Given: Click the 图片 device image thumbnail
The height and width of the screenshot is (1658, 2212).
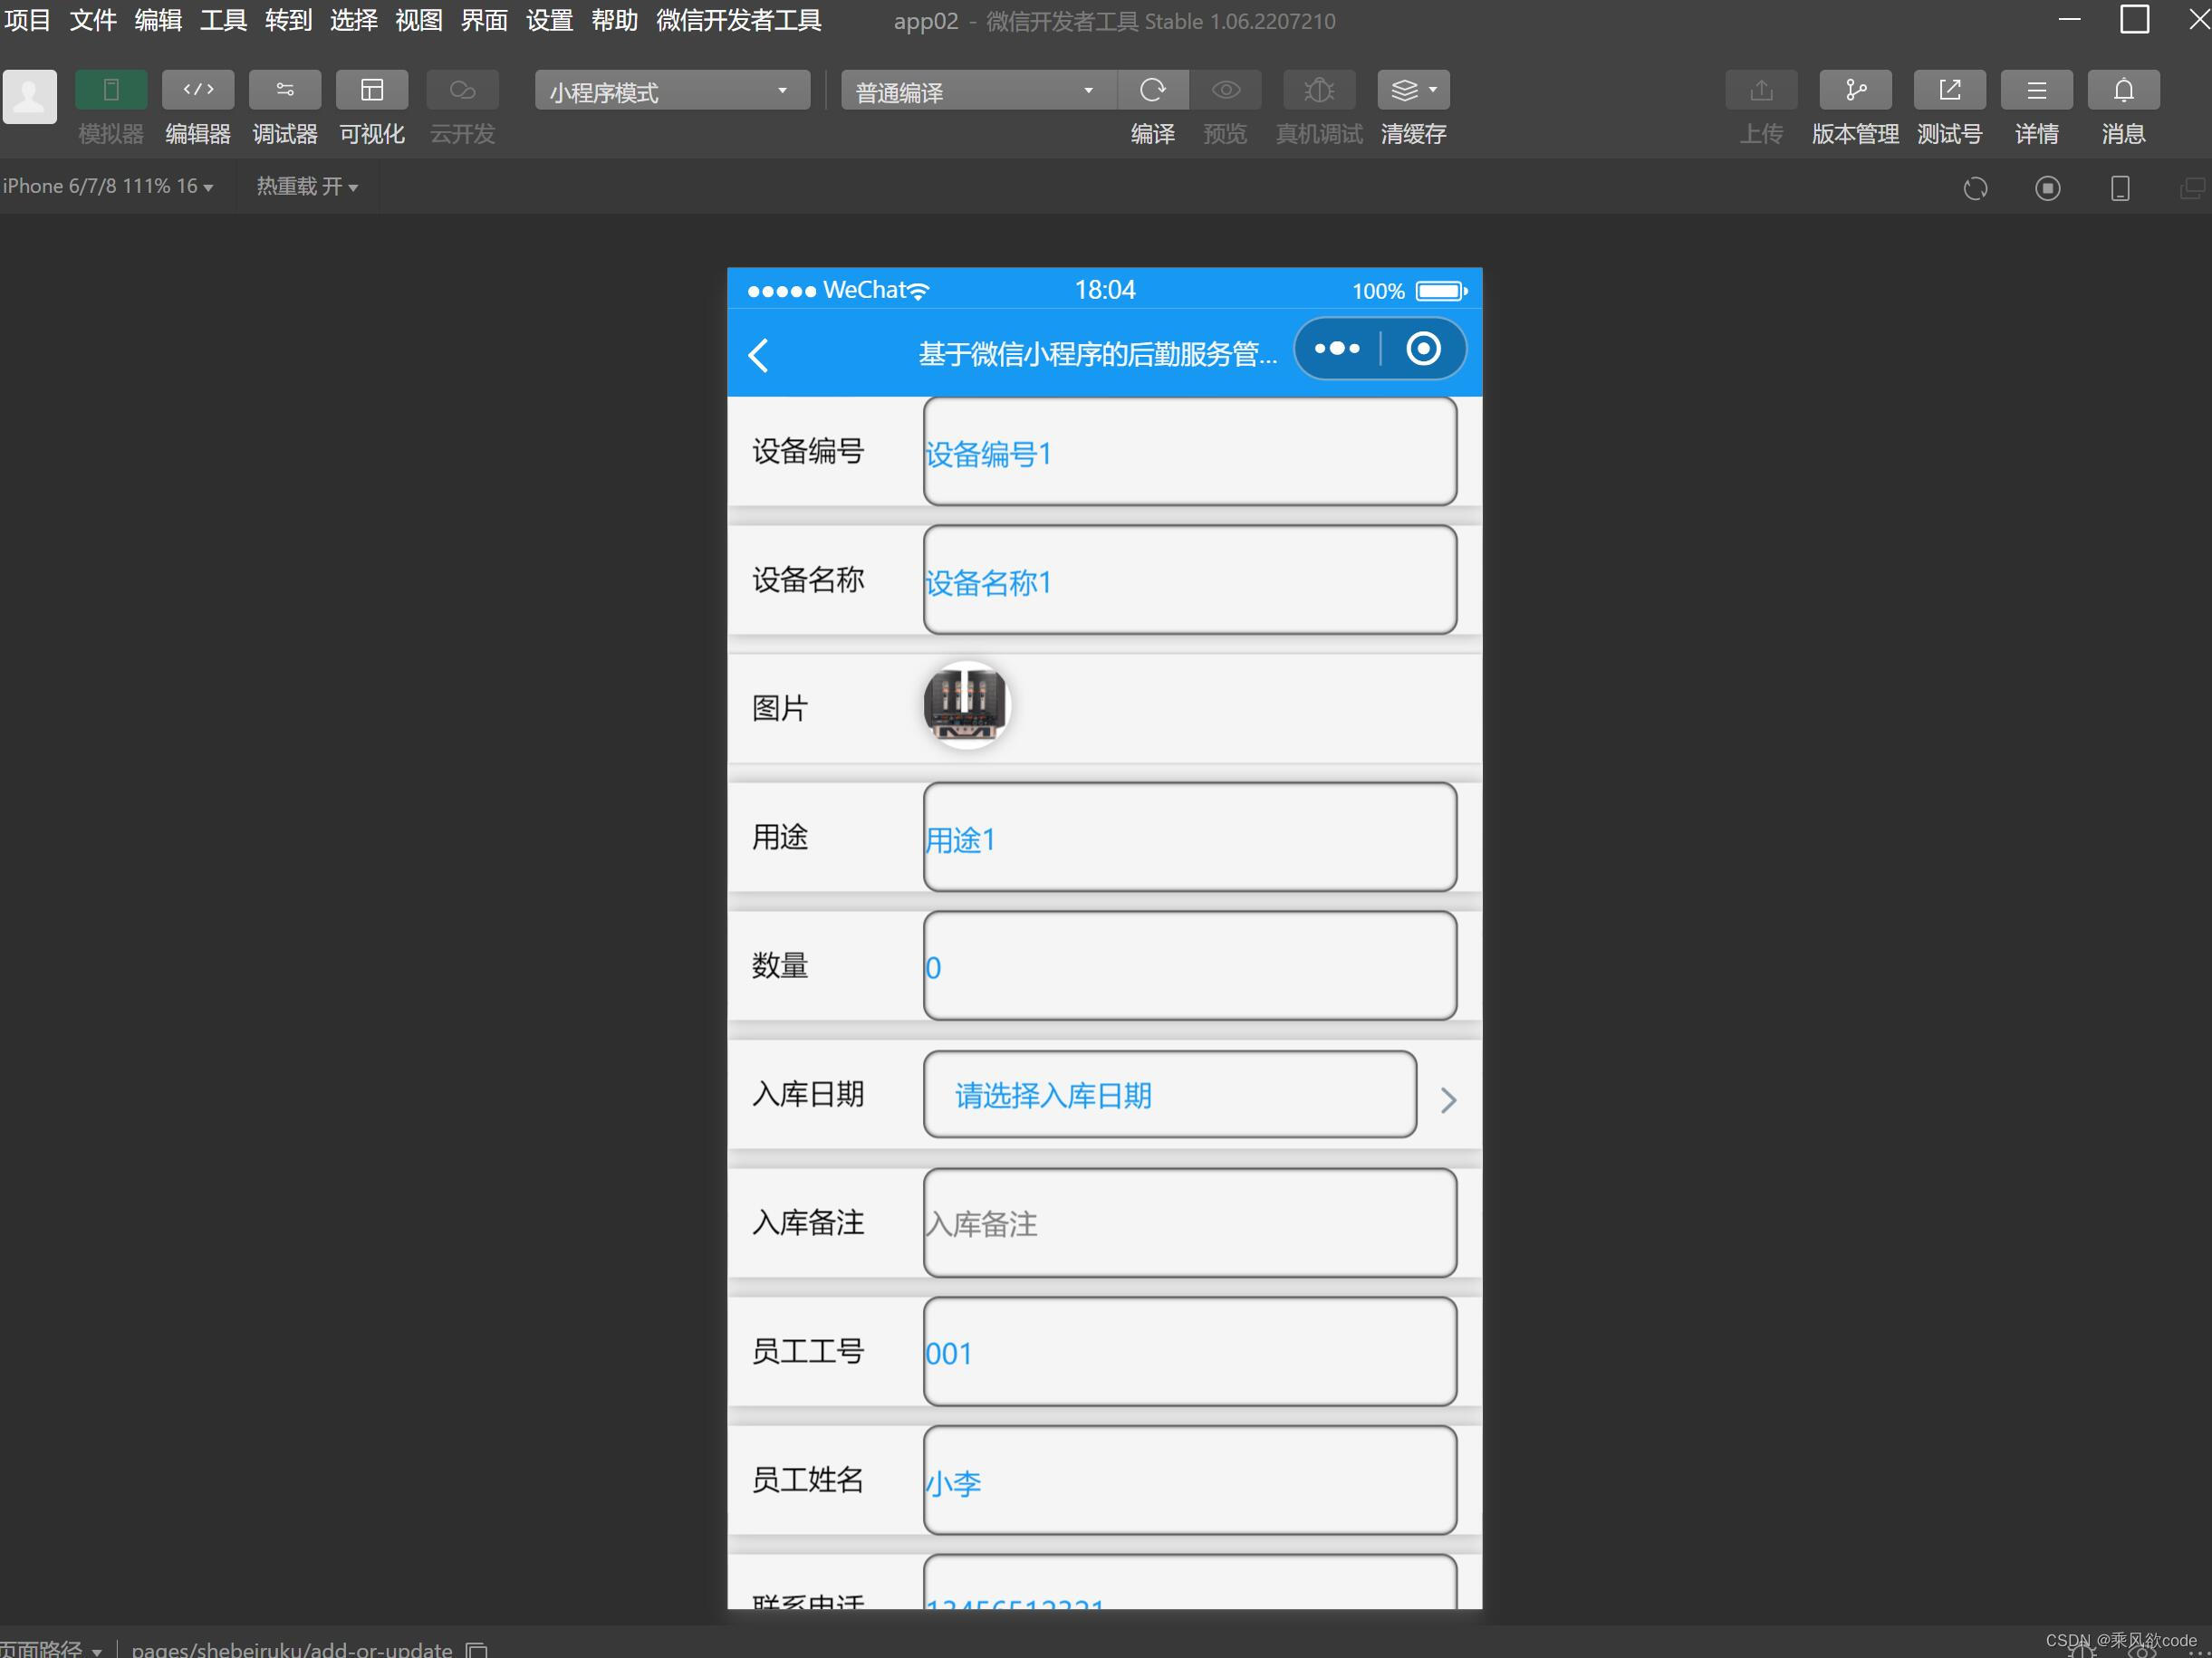Looking at the screenshot, I should tap(966, 704).
